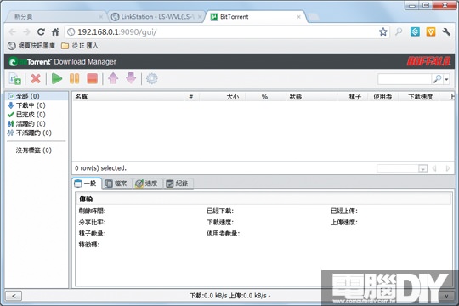Click the browser forward arrow

(x=26, y=32)
